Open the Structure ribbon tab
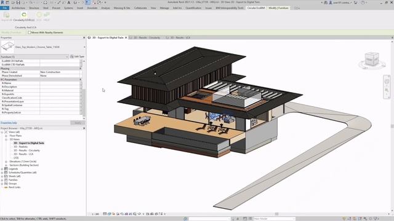Screen dimensions: 394x221 point(34,8)
